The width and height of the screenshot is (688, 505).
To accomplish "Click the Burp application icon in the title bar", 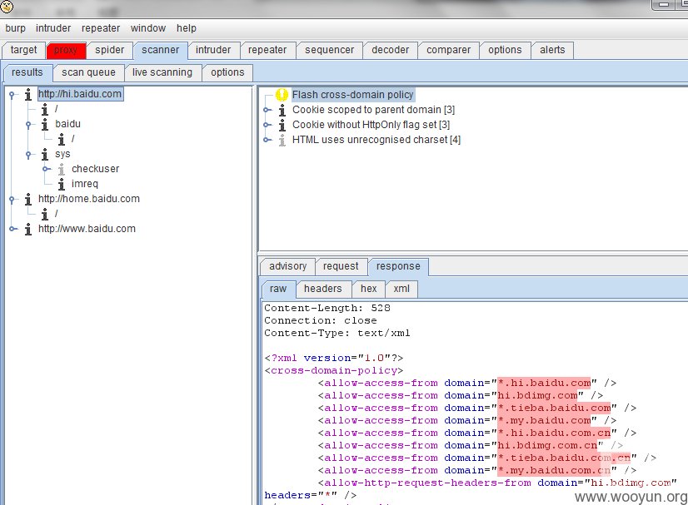I will pos(7,6).
